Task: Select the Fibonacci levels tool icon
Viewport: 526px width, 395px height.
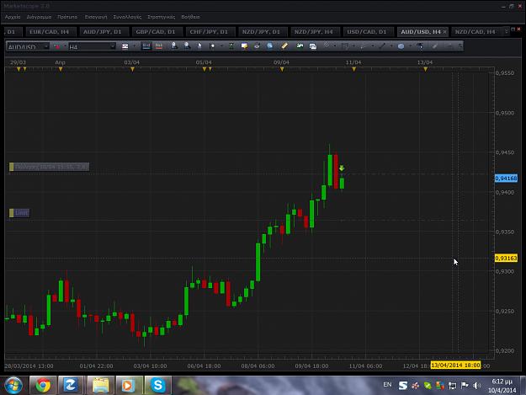Action: (x=344, y=46)
